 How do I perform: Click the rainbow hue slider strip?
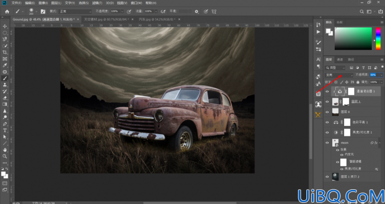(x=378, y=39)
